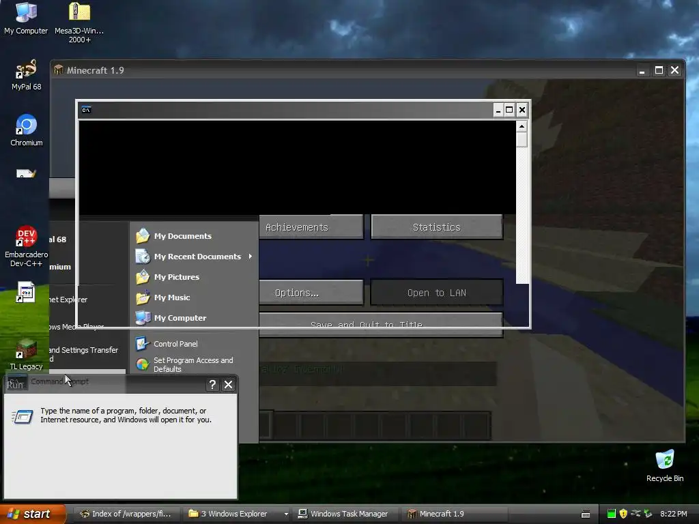Click the network connection tray icon

pos(636,514)
